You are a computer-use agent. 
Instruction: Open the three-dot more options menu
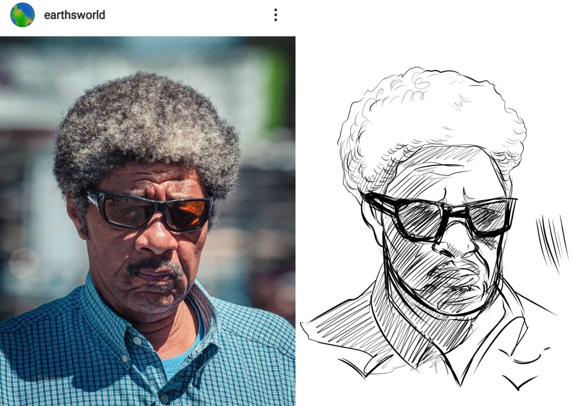tap(275, 15)
